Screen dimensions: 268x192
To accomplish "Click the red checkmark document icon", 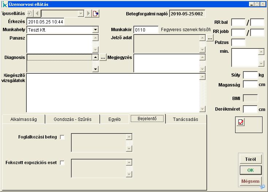I will click(241, 122).
